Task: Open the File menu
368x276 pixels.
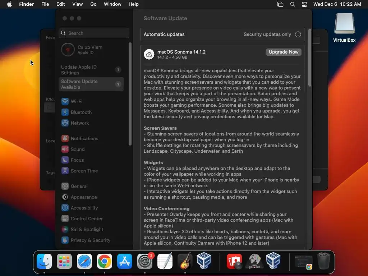Action: (45, 4)
